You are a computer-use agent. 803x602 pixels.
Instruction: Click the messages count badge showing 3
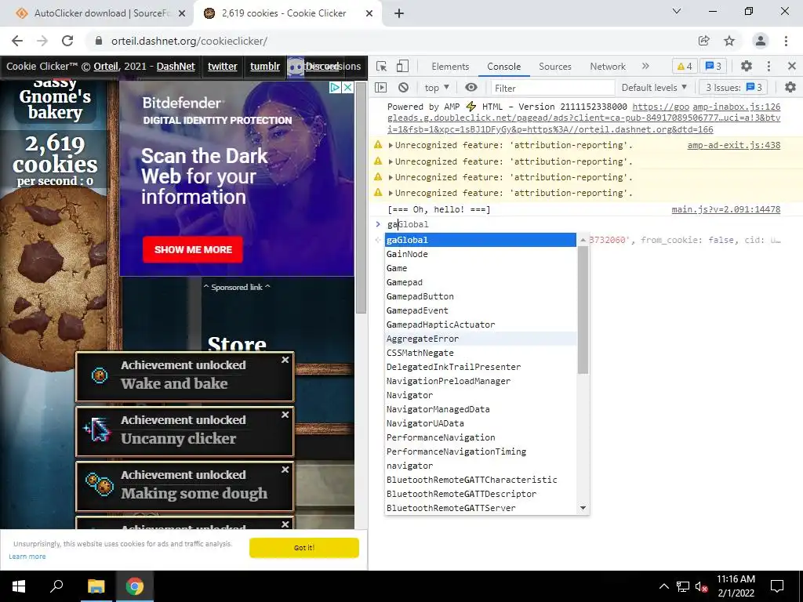(x=714, y=66)
